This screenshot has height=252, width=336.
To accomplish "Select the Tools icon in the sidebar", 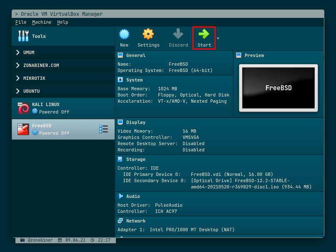I will (x=23, y=36).
